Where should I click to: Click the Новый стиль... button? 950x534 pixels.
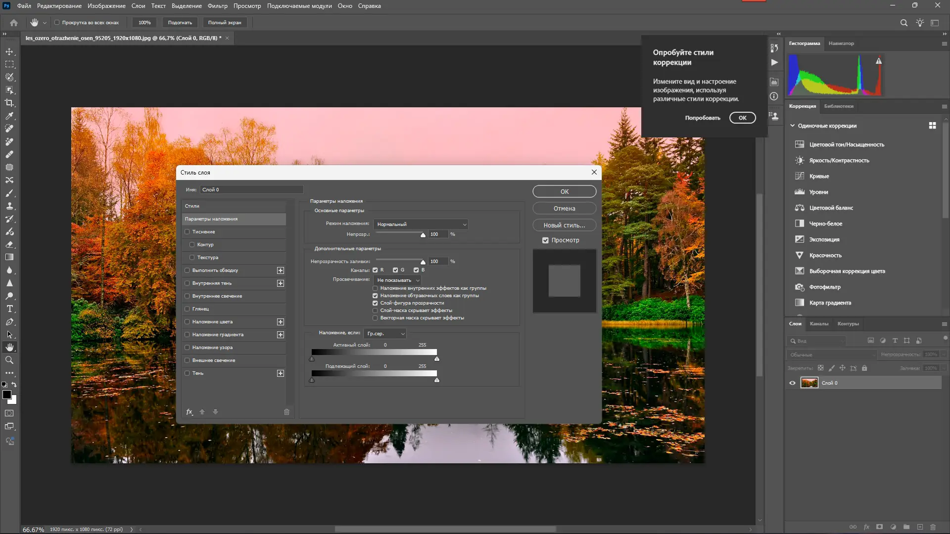pyautogui.click(x=564, y=225)
